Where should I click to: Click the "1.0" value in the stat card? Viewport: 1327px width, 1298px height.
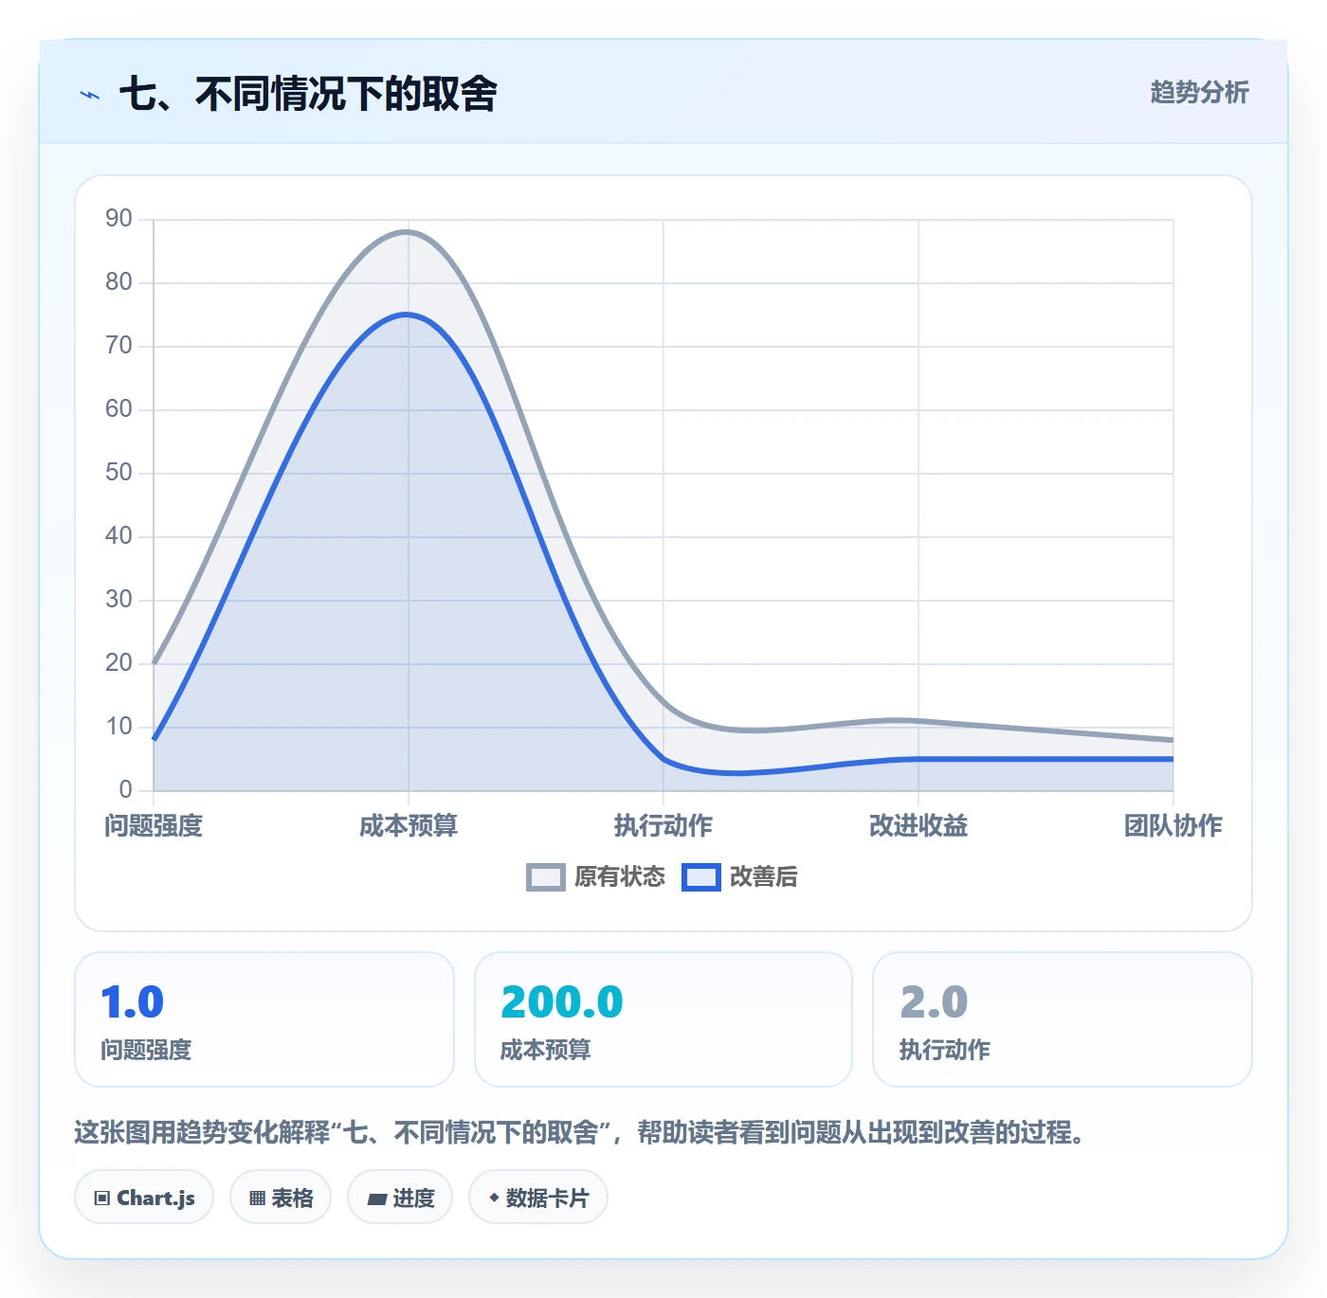(x=133, y=1002)
